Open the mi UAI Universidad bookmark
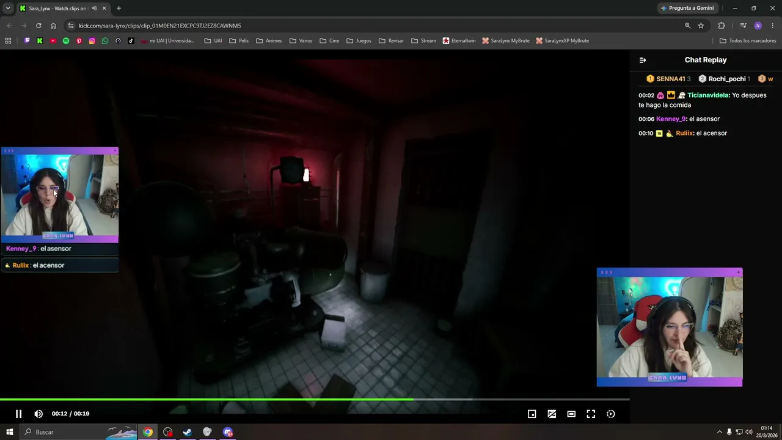The height and width of the screenshot is (440, 782). pyautogui.click(x=167, y=41)
